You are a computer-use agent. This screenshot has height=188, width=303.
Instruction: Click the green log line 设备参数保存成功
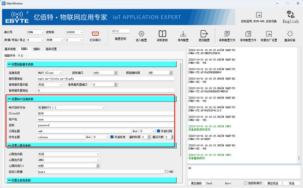(x=199, y=130)
